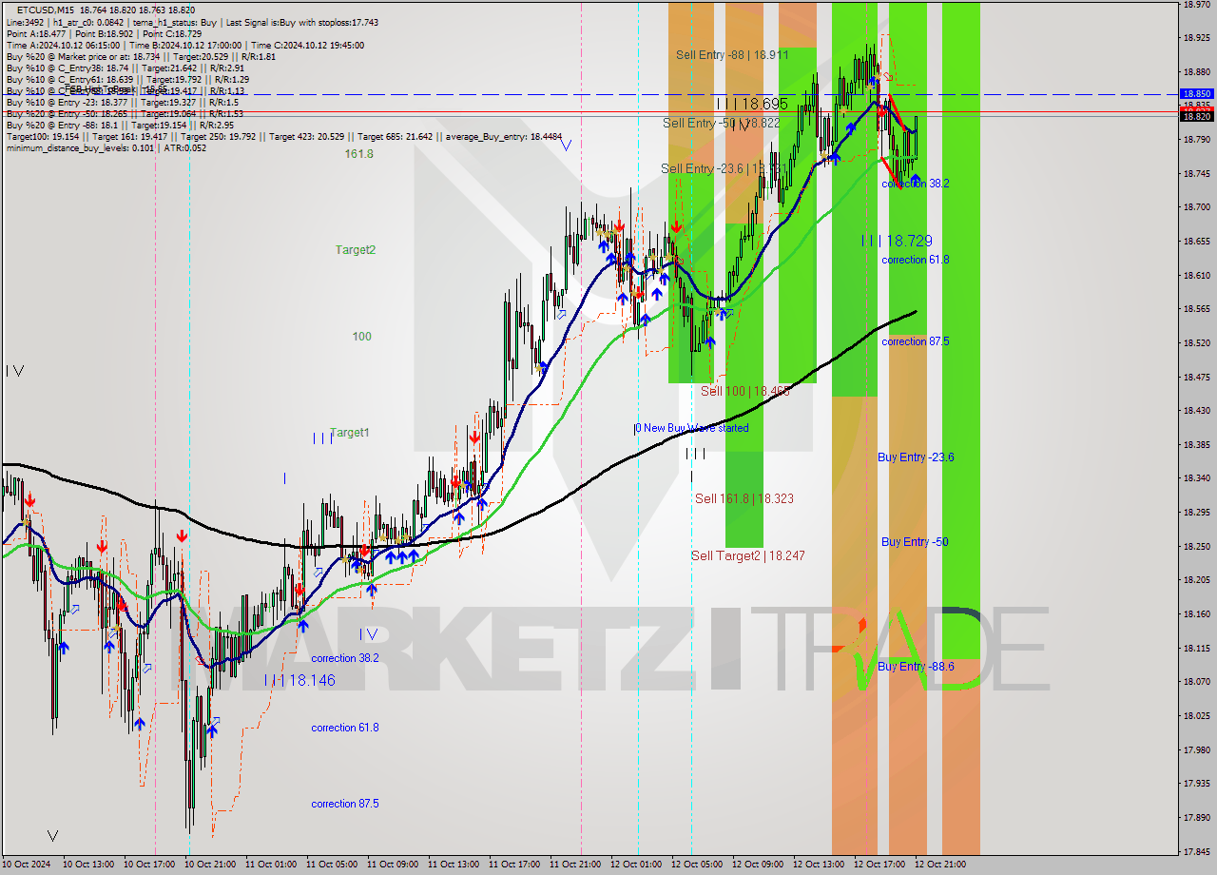This screenshot has height=875, width=1217.
Task: Click the '10 Oct 2024' time axis label
Action: tap(28, 865)
